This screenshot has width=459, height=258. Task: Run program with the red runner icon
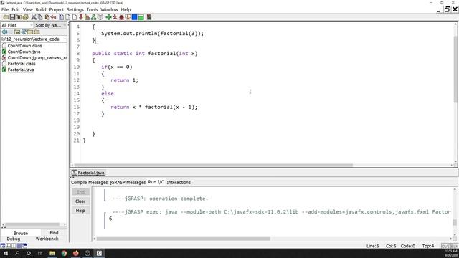click(115, 17)
